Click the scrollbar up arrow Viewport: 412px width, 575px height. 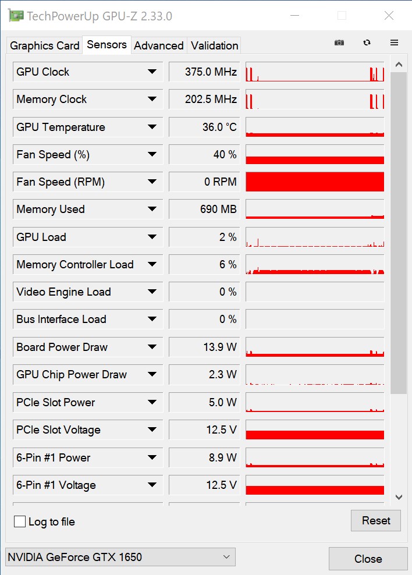pos(399,65)
